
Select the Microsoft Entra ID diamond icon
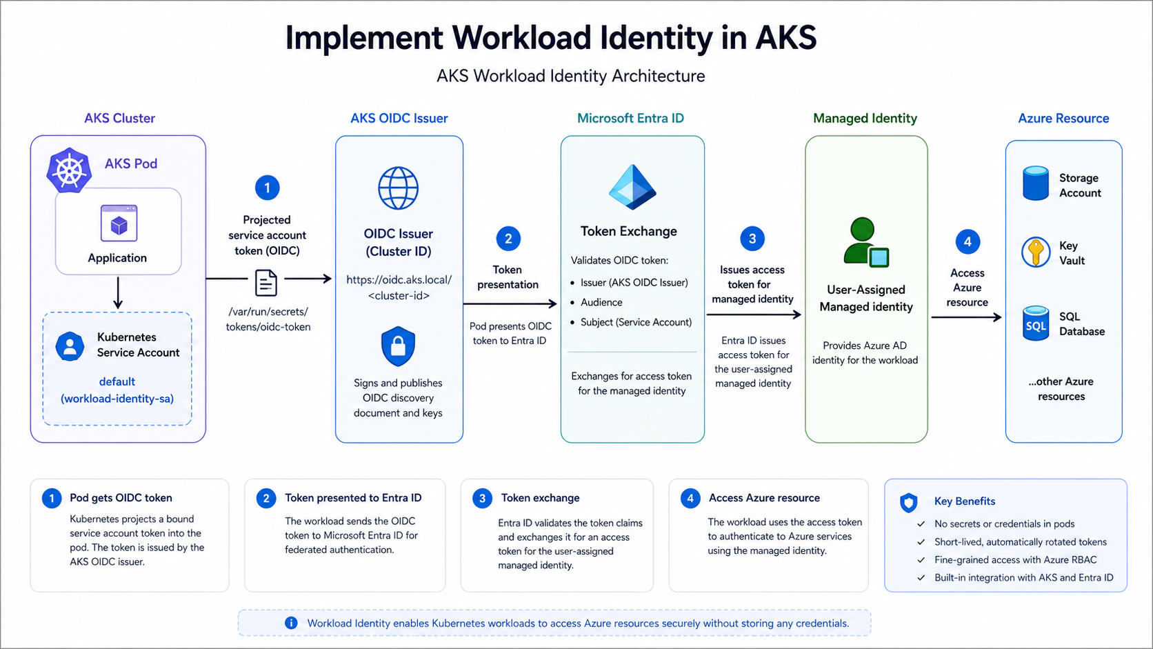tap(632, 188)
